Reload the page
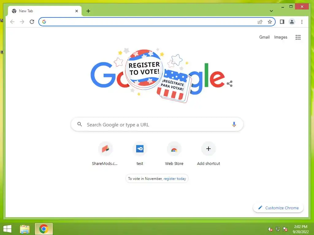Image resolution: width=314 pixels, height=235 pixels. [x=32, y=22]
